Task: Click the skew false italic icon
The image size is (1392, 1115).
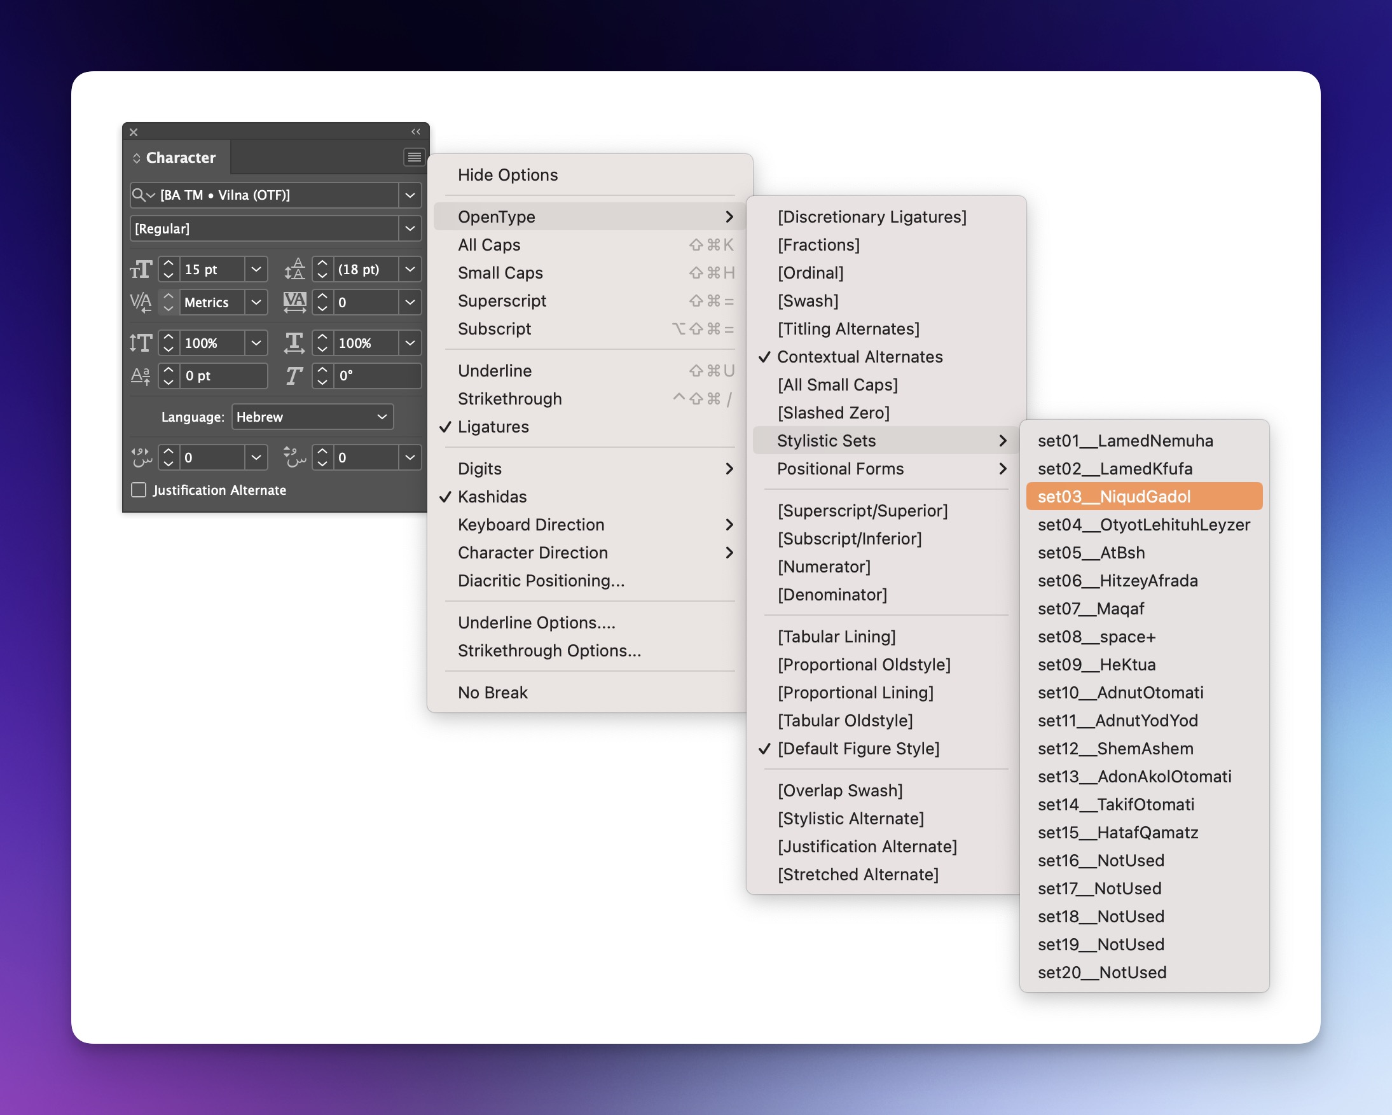Action: (x=294, y=376)
